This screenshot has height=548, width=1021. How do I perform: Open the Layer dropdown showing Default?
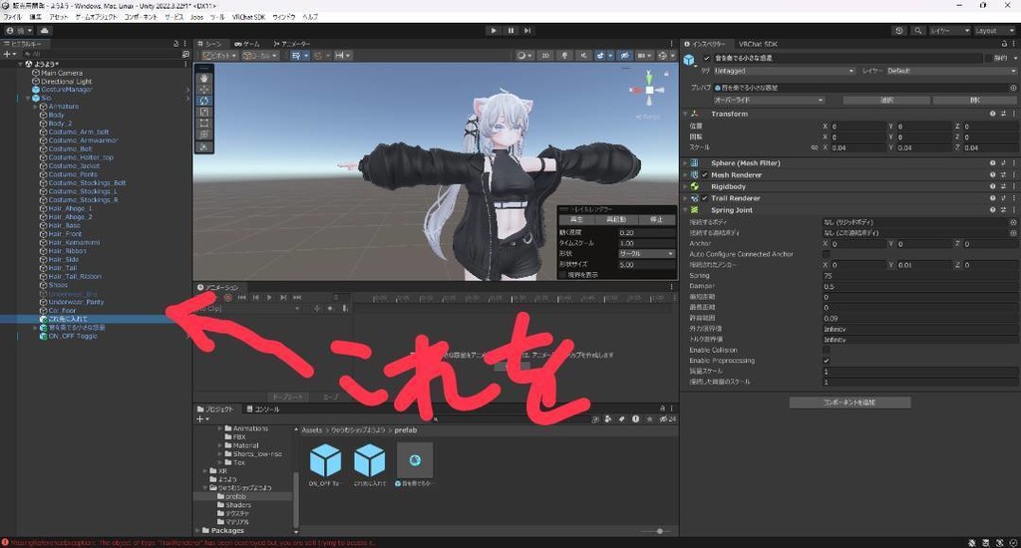[x=950, y=71]
